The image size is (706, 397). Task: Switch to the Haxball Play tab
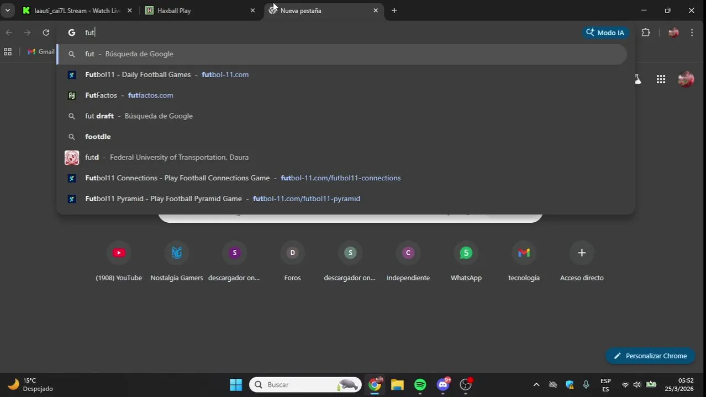200,10
